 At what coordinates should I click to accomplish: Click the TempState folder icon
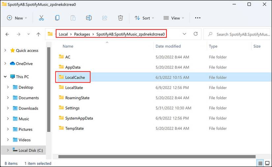[x=61, y=128]
